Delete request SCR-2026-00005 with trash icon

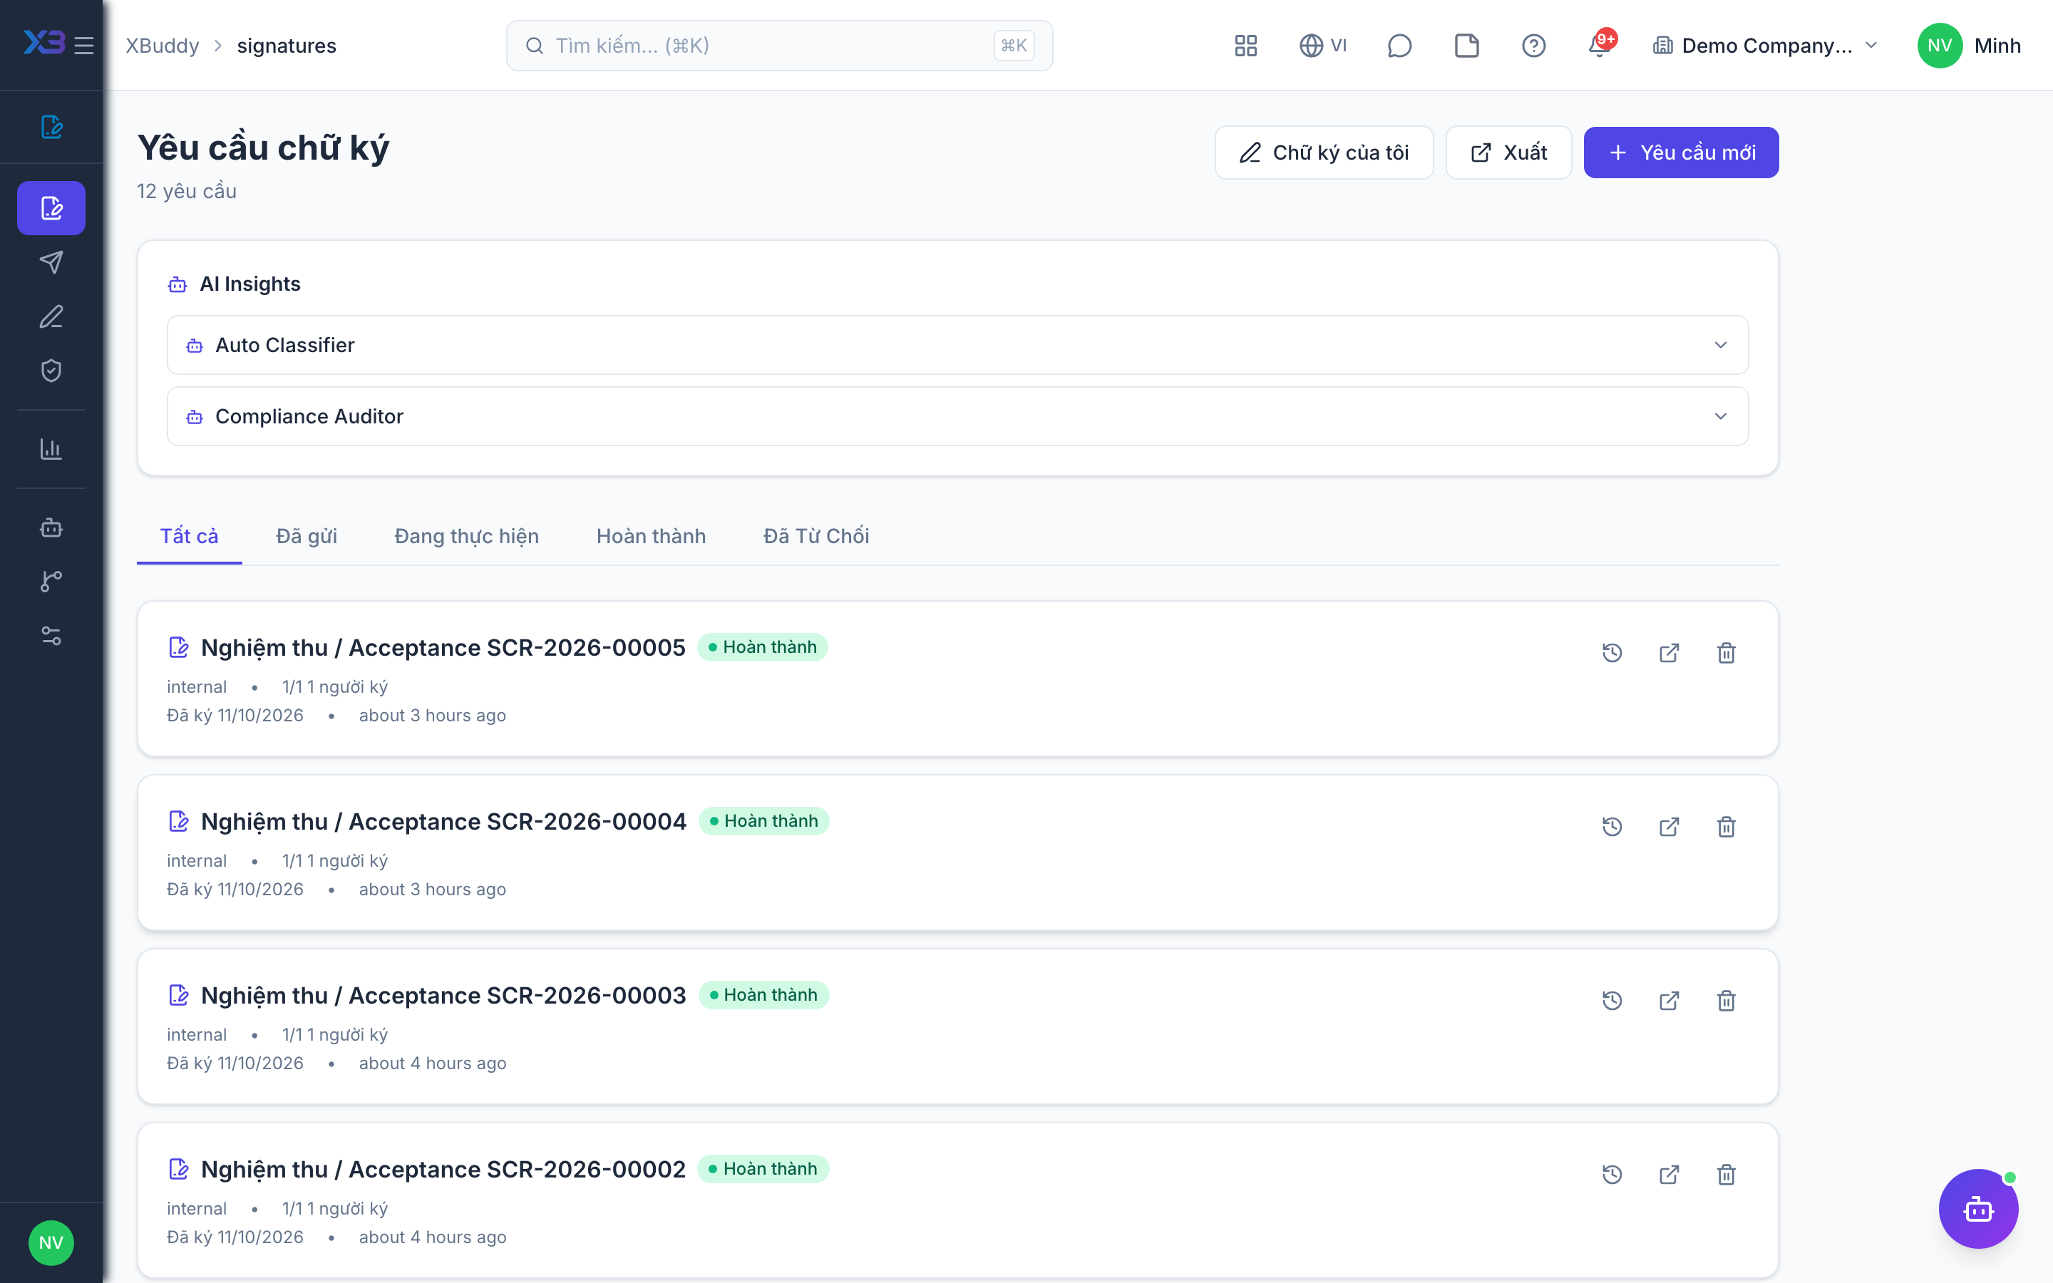click(1727, 652)
